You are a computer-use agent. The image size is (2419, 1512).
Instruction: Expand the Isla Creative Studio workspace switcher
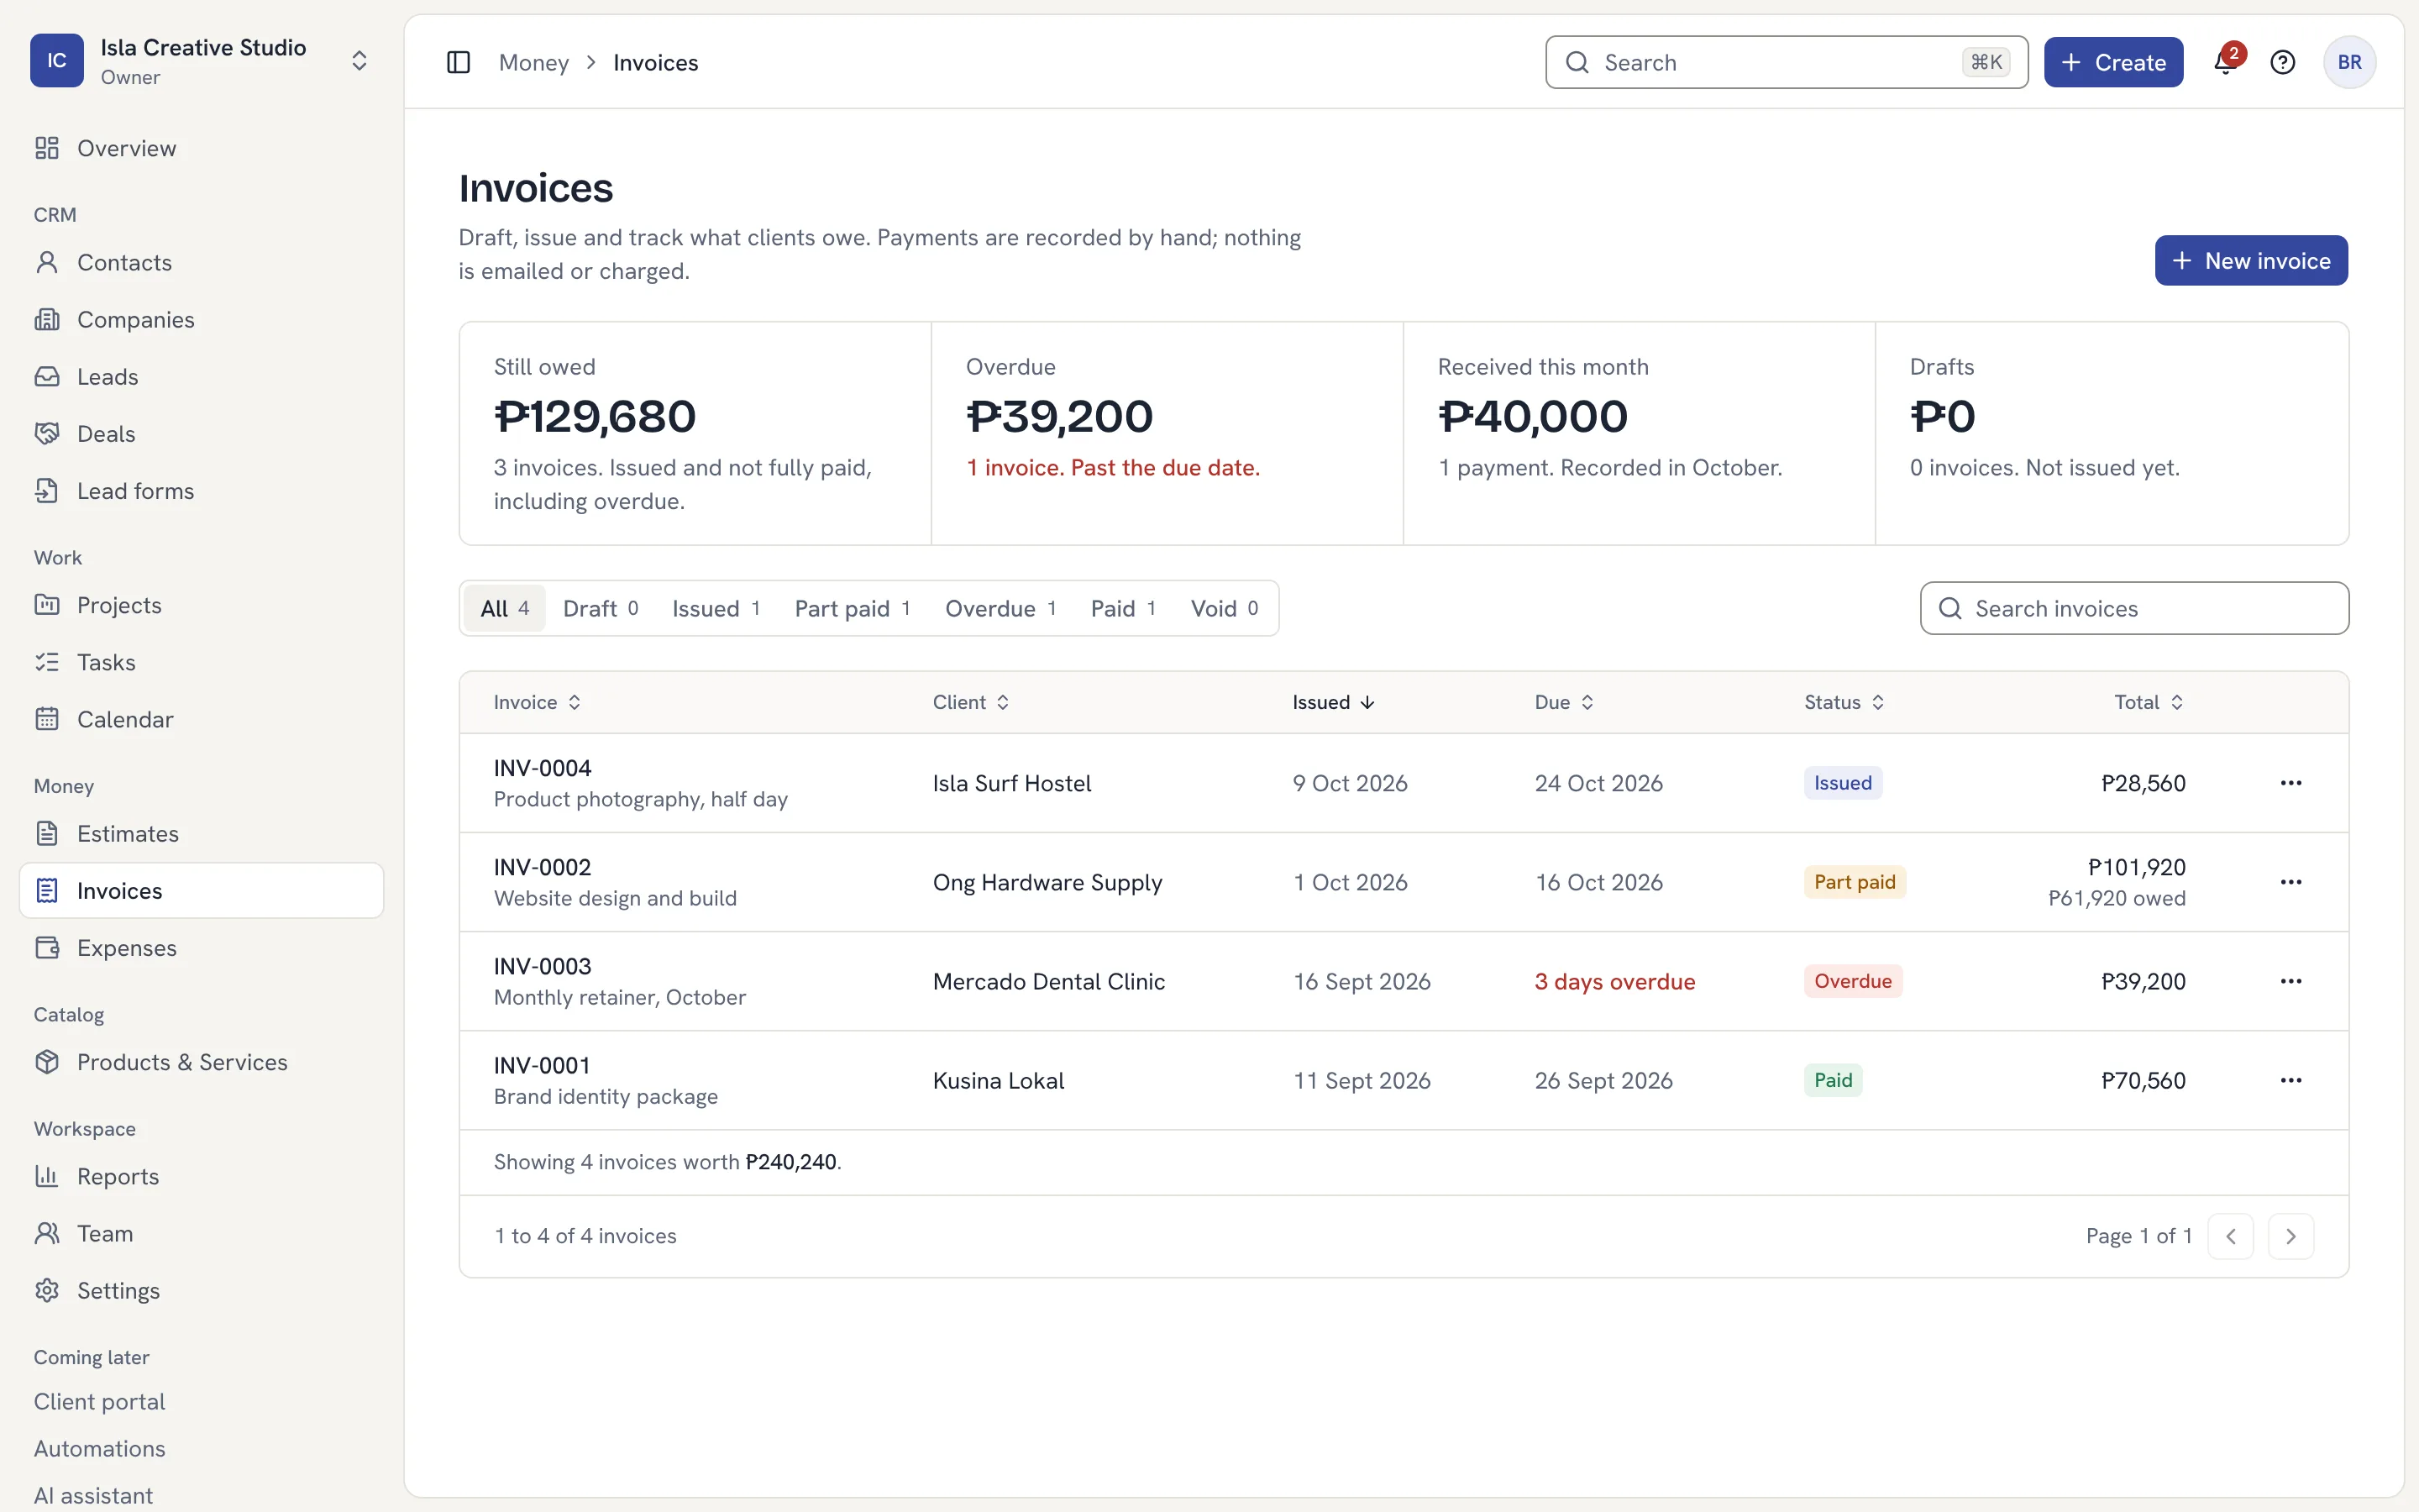tap(201, 61)
